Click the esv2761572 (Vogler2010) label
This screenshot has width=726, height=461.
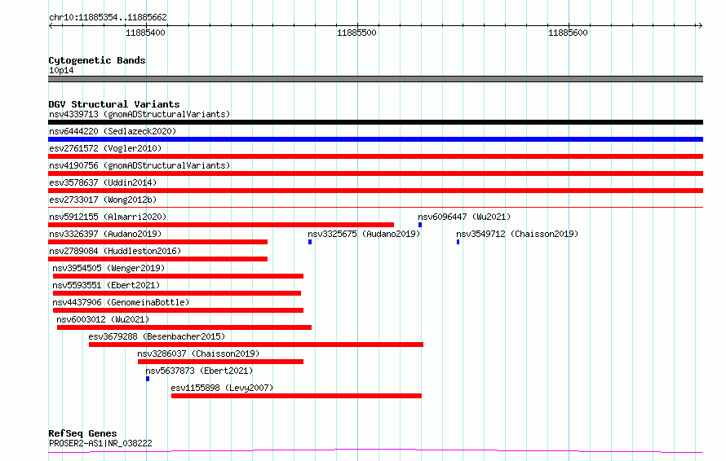click(105, 148)
